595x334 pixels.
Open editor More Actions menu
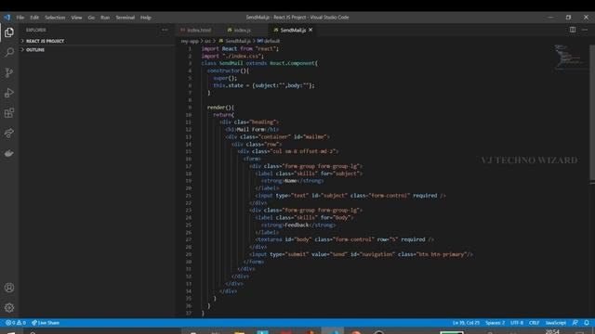point(585,30)
